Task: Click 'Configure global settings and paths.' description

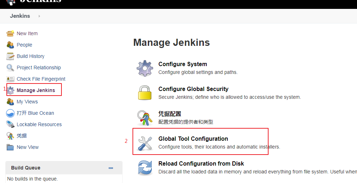Action: pyautogui.click(x=198, y=72)
